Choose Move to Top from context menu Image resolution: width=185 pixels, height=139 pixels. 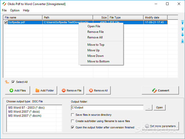point(101,45)
